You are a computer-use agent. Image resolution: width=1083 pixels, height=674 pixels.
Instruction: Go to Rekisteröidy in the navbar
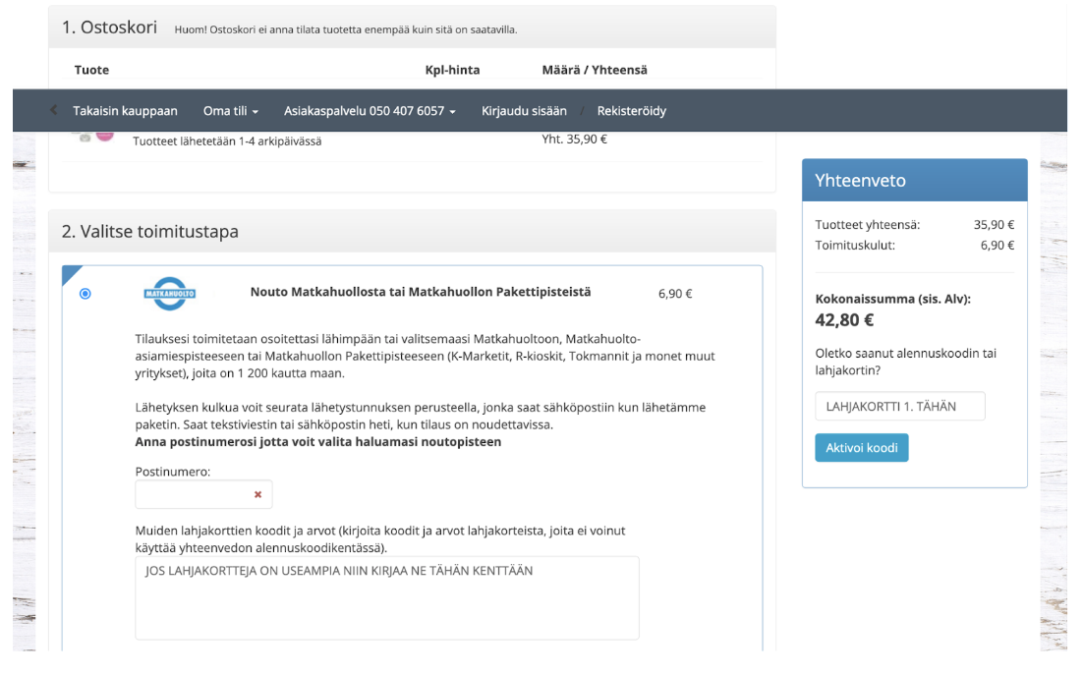pyautogui.click(x=631, y=111)
